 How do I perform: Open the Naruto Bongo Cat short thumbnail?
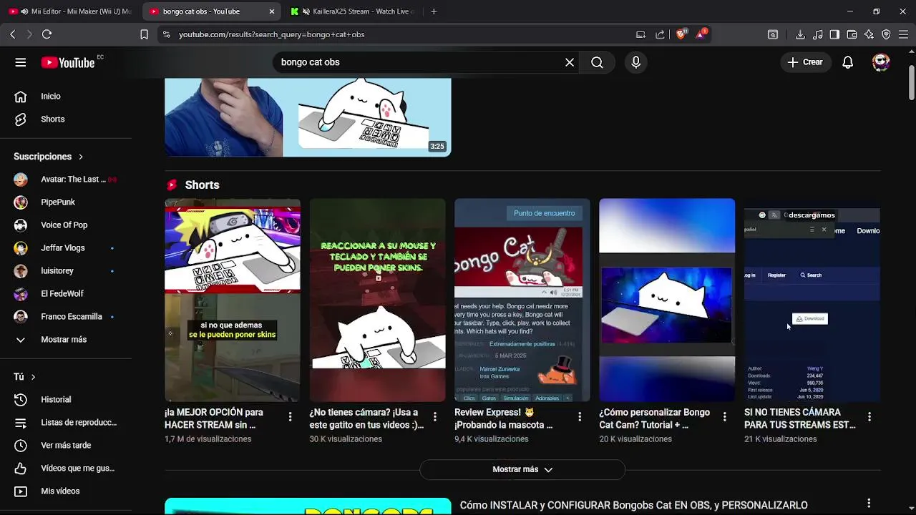coord(233,300)
